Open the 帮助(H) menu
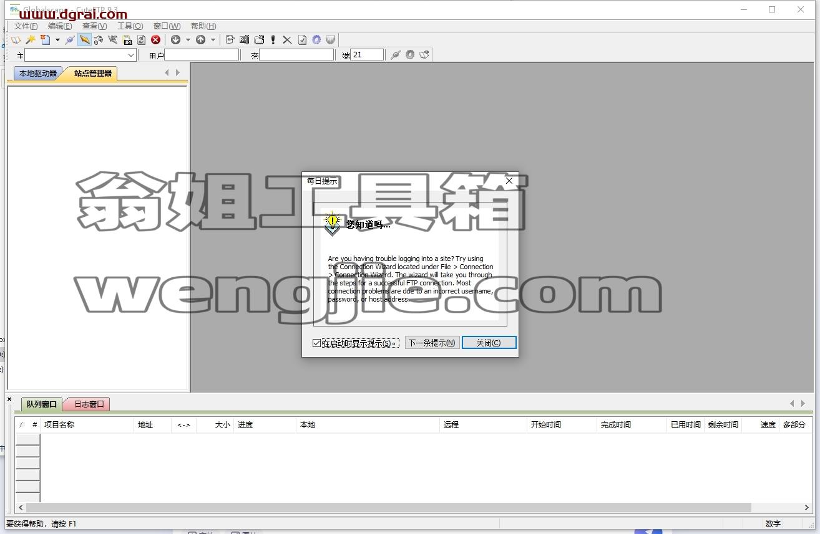 [203, 26]
